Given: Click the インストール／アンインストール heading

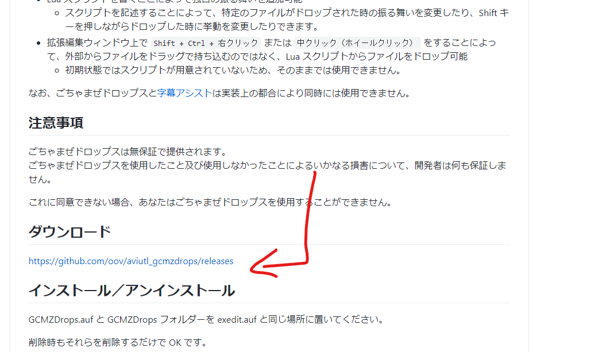Looking at the screenshot, I should click(x=132, y=291).
